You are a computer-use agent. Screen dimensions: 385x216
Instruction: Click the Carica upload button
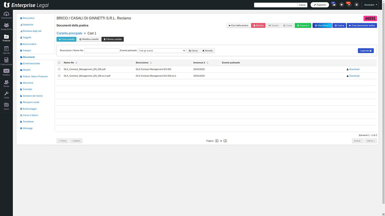pyautogui.click(x=339, y=26)
